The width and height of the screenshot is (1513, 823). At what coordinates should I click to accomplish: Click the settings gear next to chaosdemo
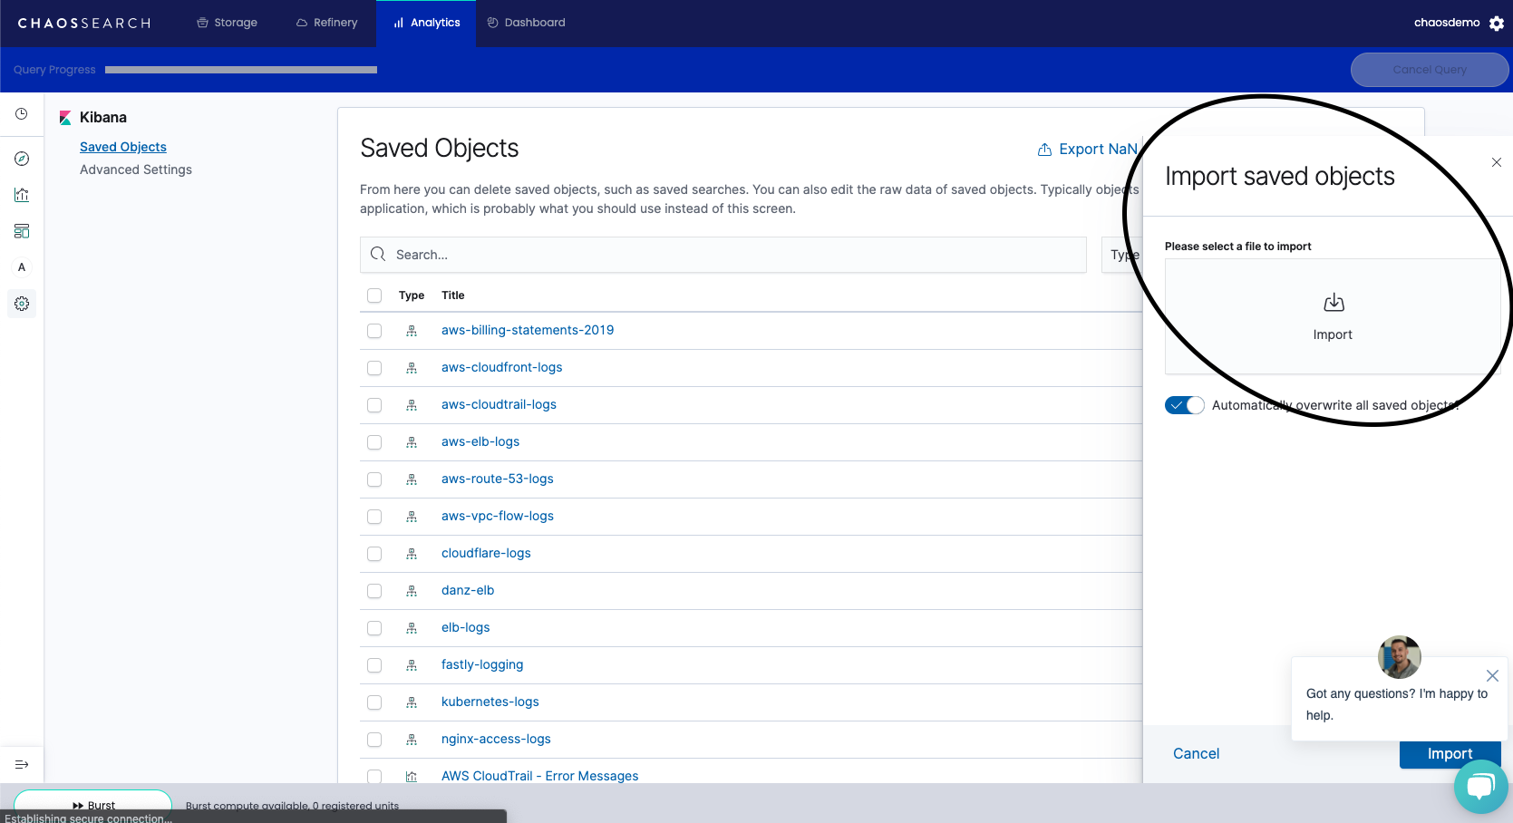pos(1497,24)
